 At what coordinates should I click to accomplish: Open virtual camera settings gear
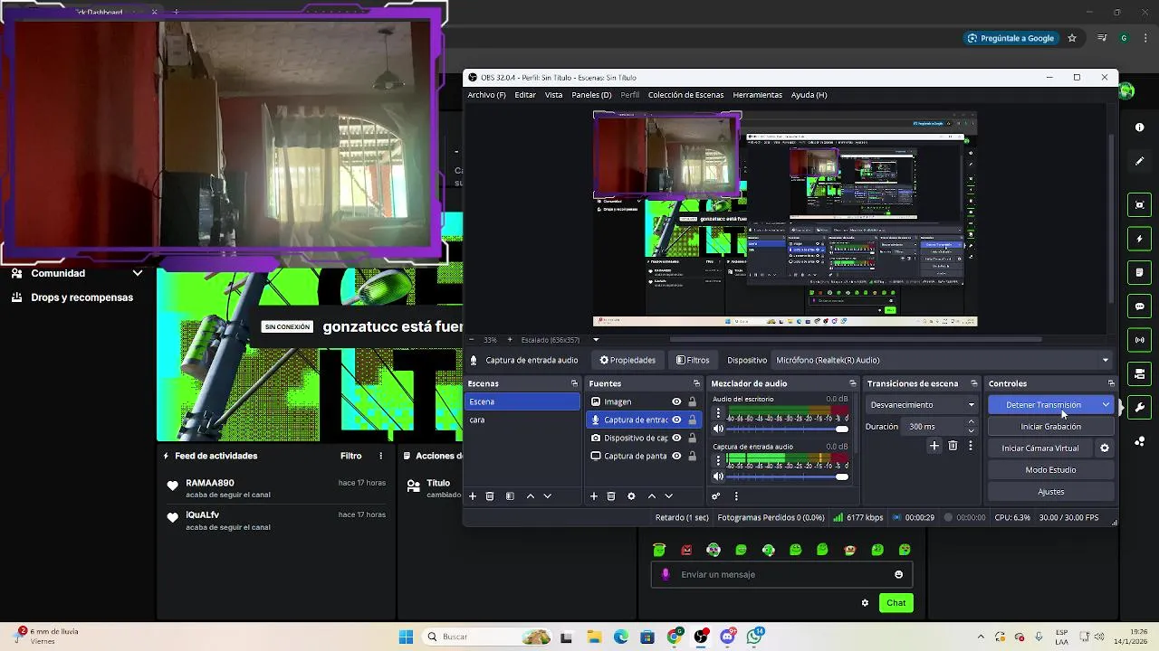[1104, 448]
